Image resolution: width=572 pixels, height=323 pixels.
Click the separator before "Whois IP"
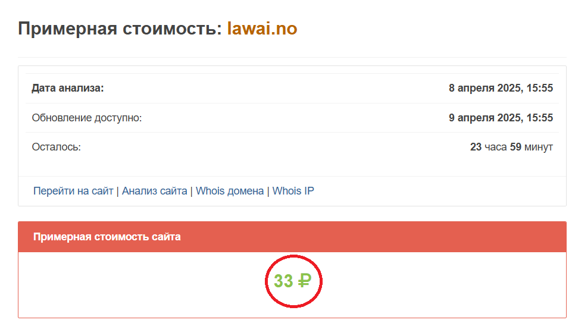(x=268, y=191)
